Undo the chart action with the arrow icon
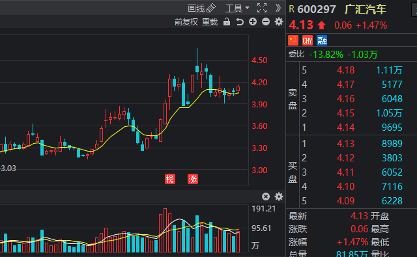This screenshot has width=417, height=257. point(240,21)
